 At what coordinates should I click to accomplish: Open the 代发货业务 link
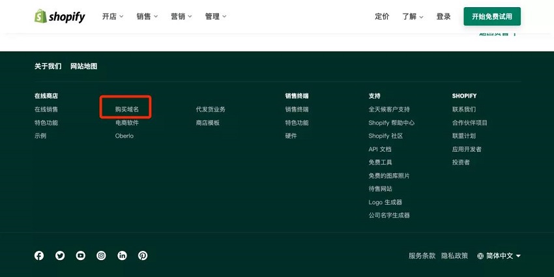211,109
